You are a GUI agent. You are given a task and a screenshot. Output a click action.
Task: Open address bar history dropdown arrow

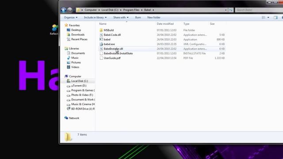pyautogui.click(x=226, y=10)
